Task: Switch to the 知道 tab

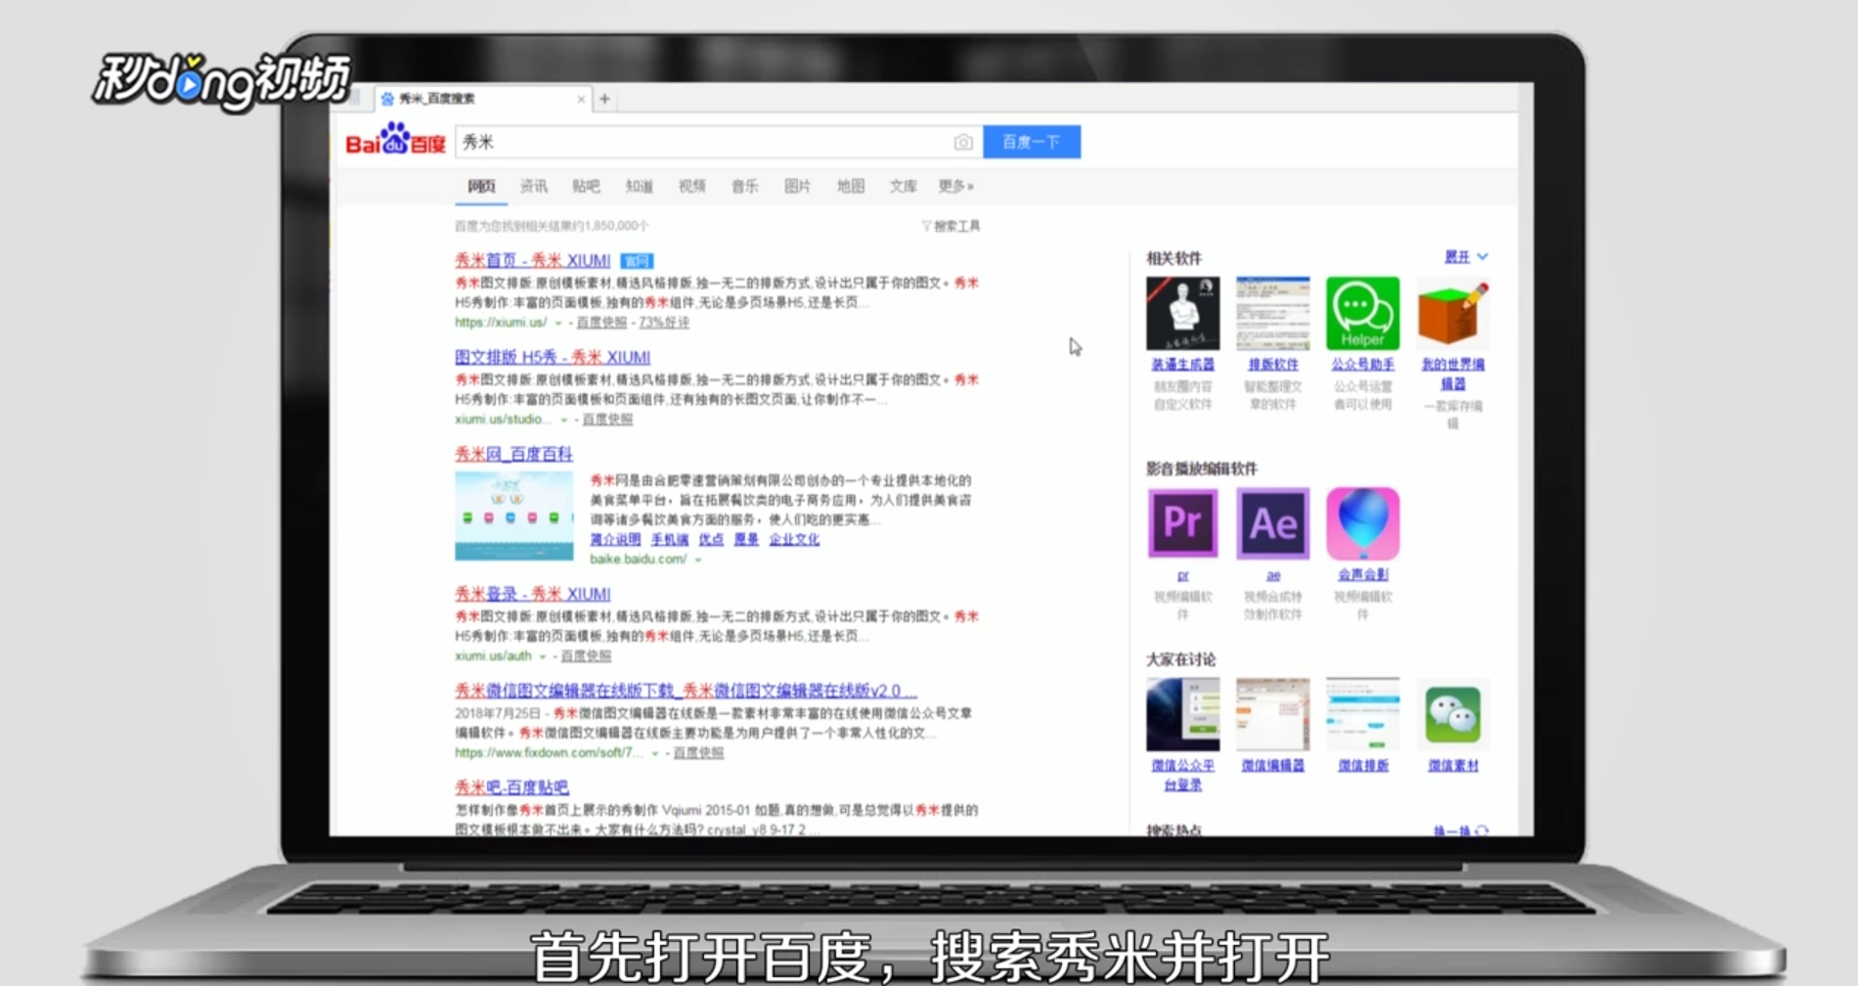Action: [639, 186]
